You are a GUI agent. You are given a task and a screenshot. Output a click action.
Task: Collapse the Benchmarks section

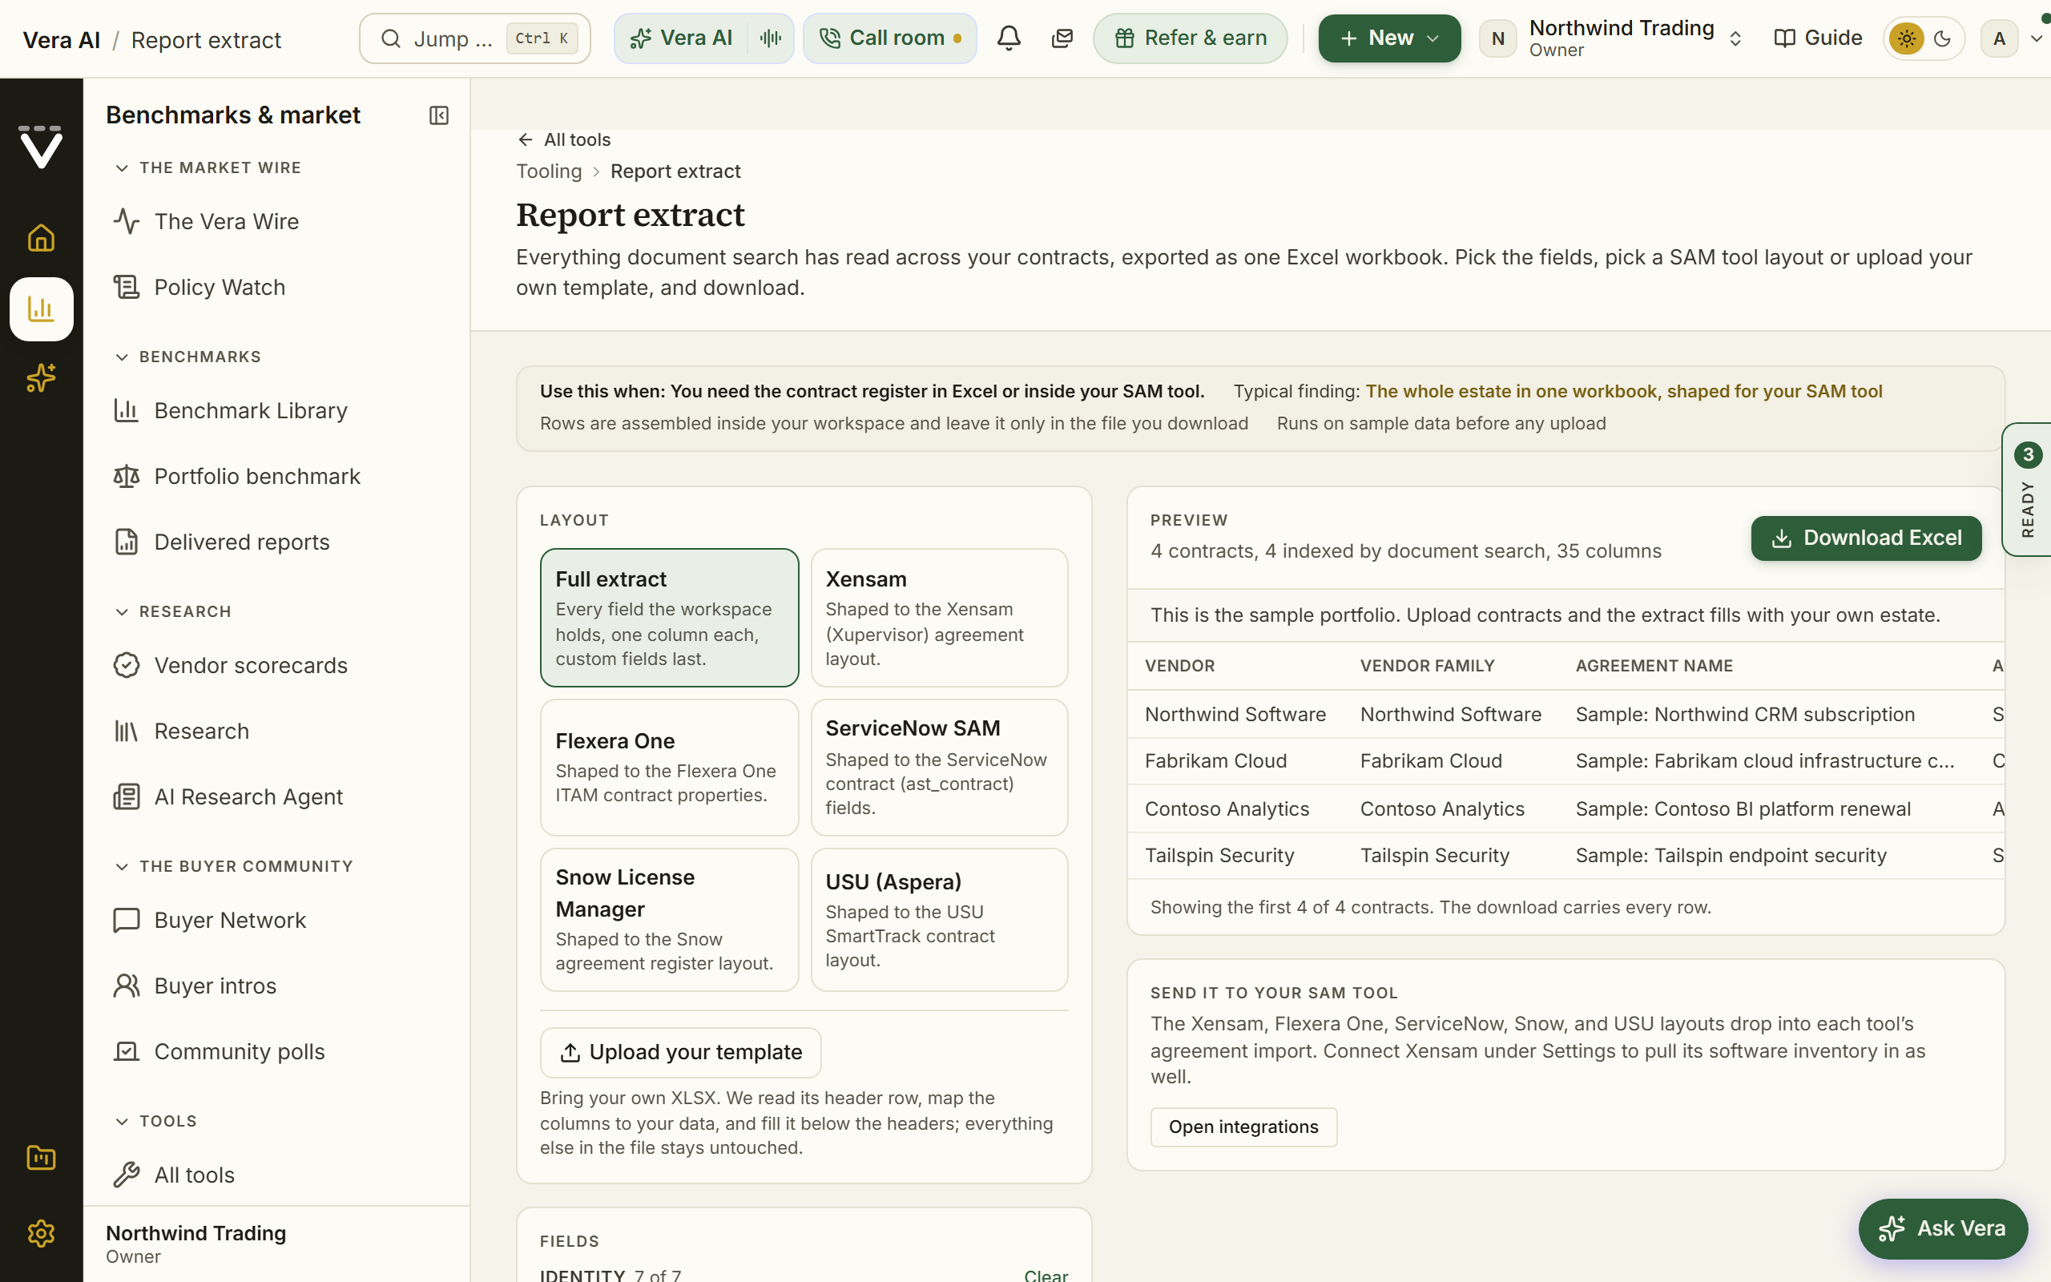pyautogui.click(x=187, y=357)
